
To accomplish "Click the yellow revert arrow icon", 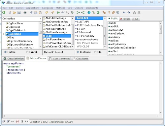I will (x=47, y=13).
